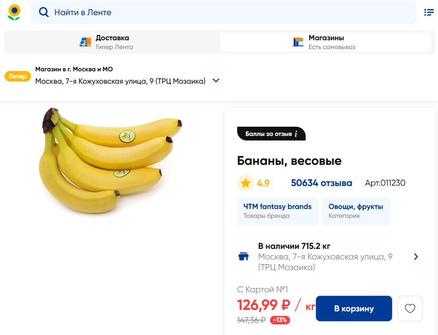
Task: Click the store building icon
Action: [x=298, y=42]
